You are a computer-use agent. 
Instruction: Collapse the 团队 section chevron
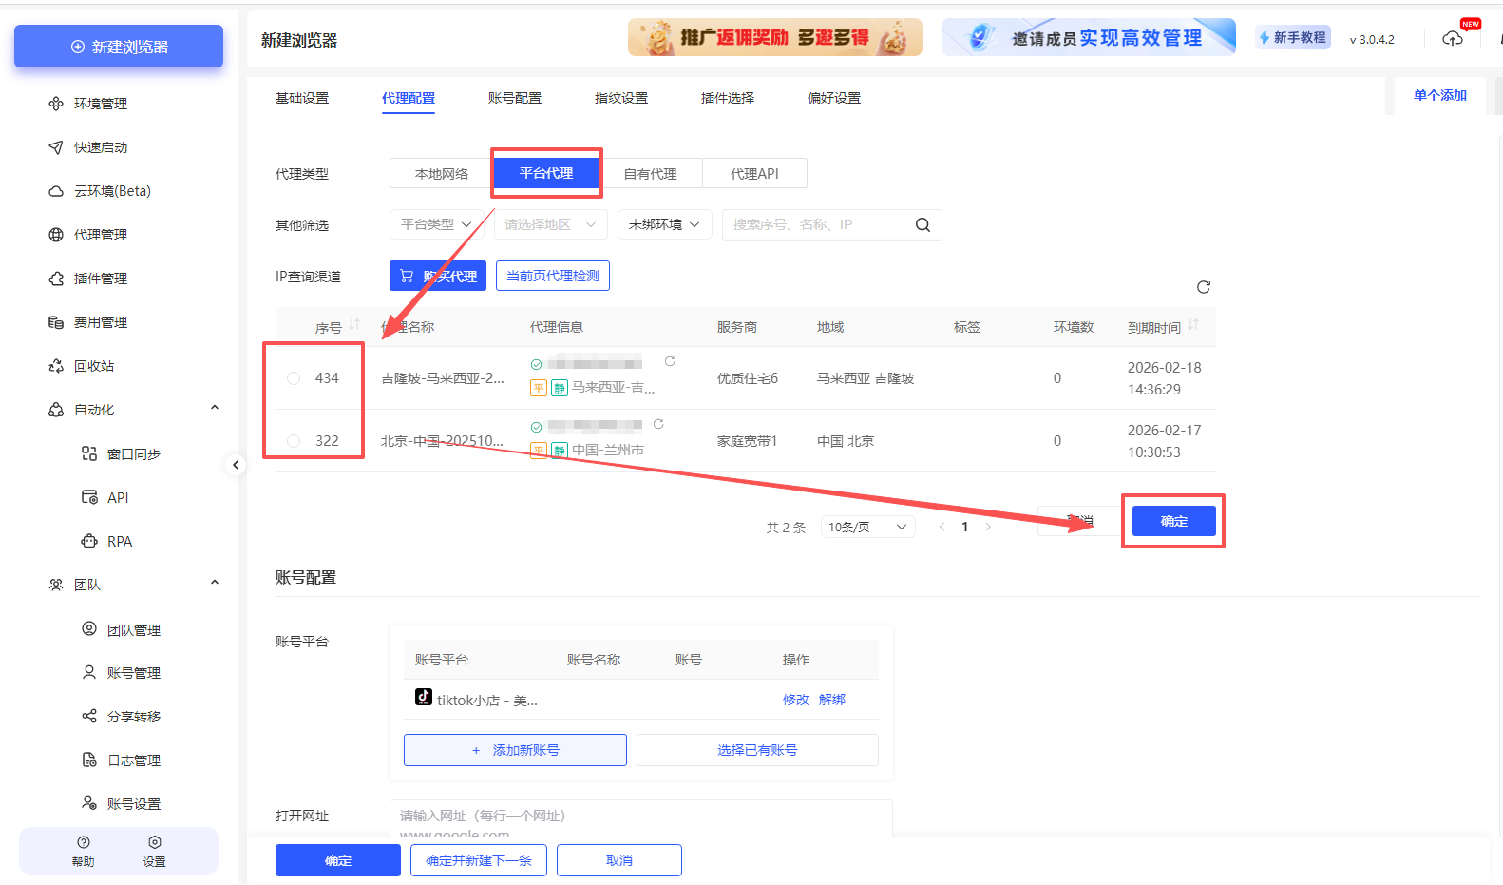point(215,583)
